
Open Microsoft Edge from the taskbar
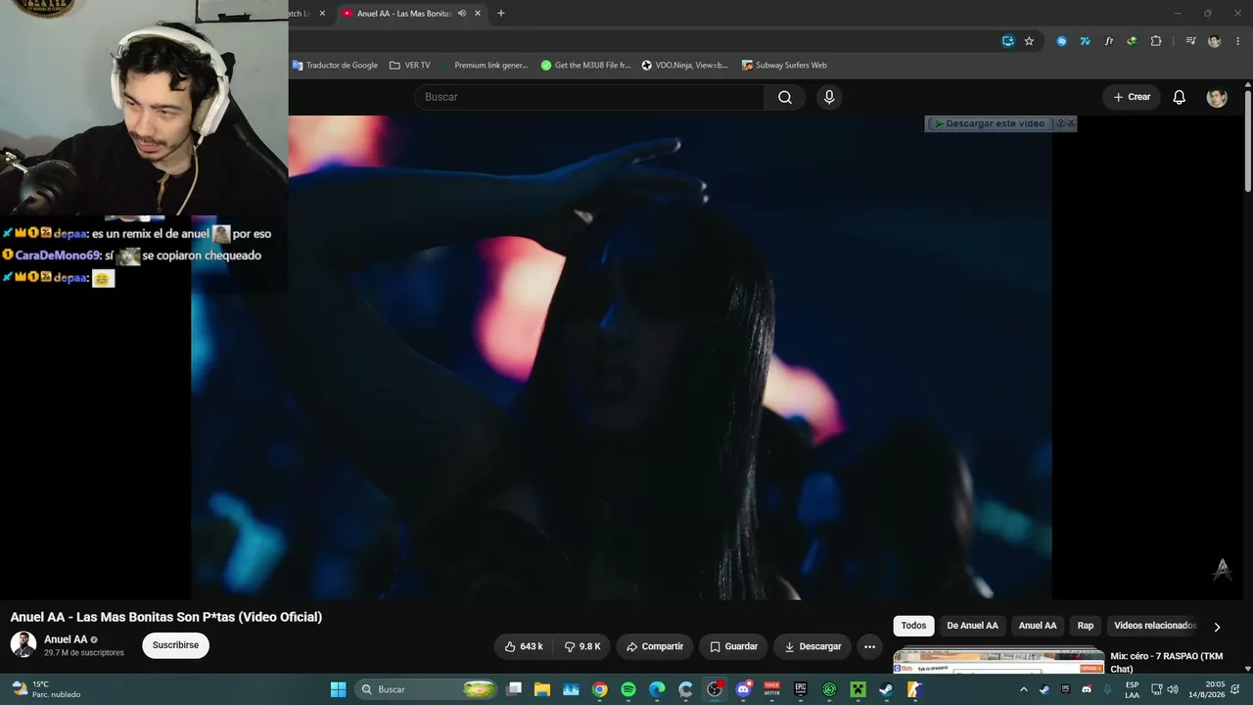coord(657,689)
